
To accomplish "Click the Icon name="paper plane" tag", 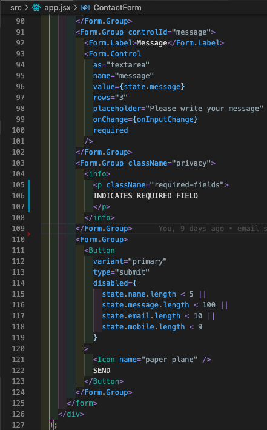I will 152,360.
